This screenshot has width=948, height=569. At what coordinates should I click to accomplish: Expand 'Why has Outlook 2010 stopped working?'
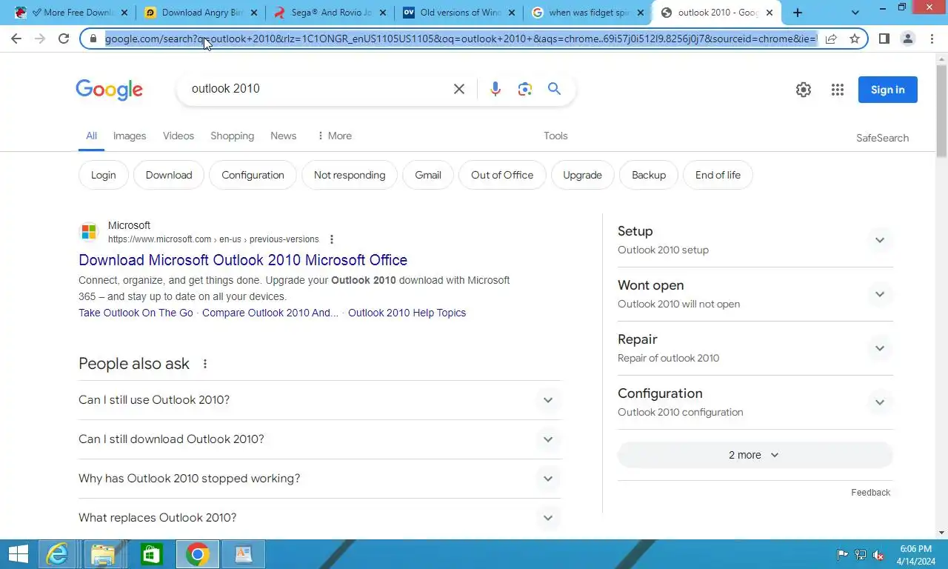pos(320,479)
